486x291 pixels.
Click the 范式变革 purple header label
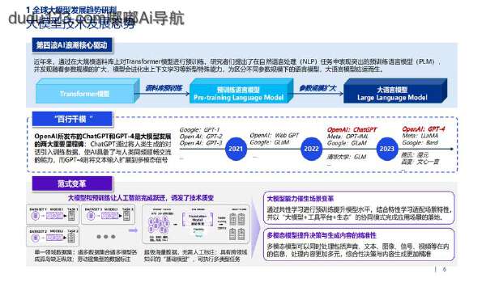click(72, 183)
